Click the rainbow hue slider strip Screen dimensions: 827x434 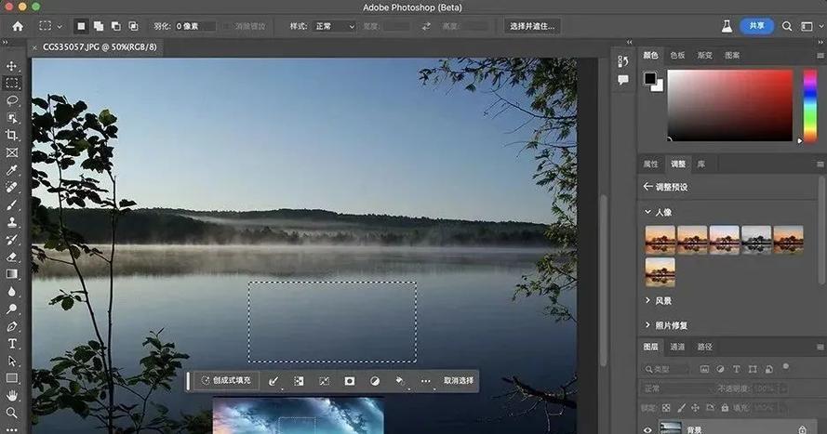pyautogui.click(x=809, y=105)
